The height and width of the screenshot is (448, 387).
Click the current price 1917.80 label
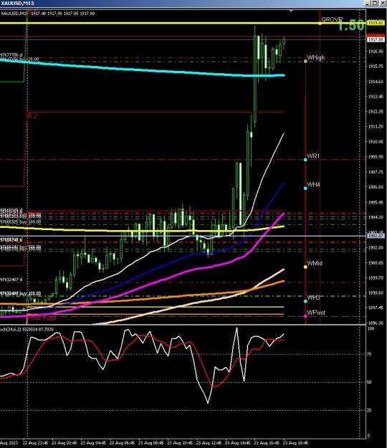tap(376, 39)
